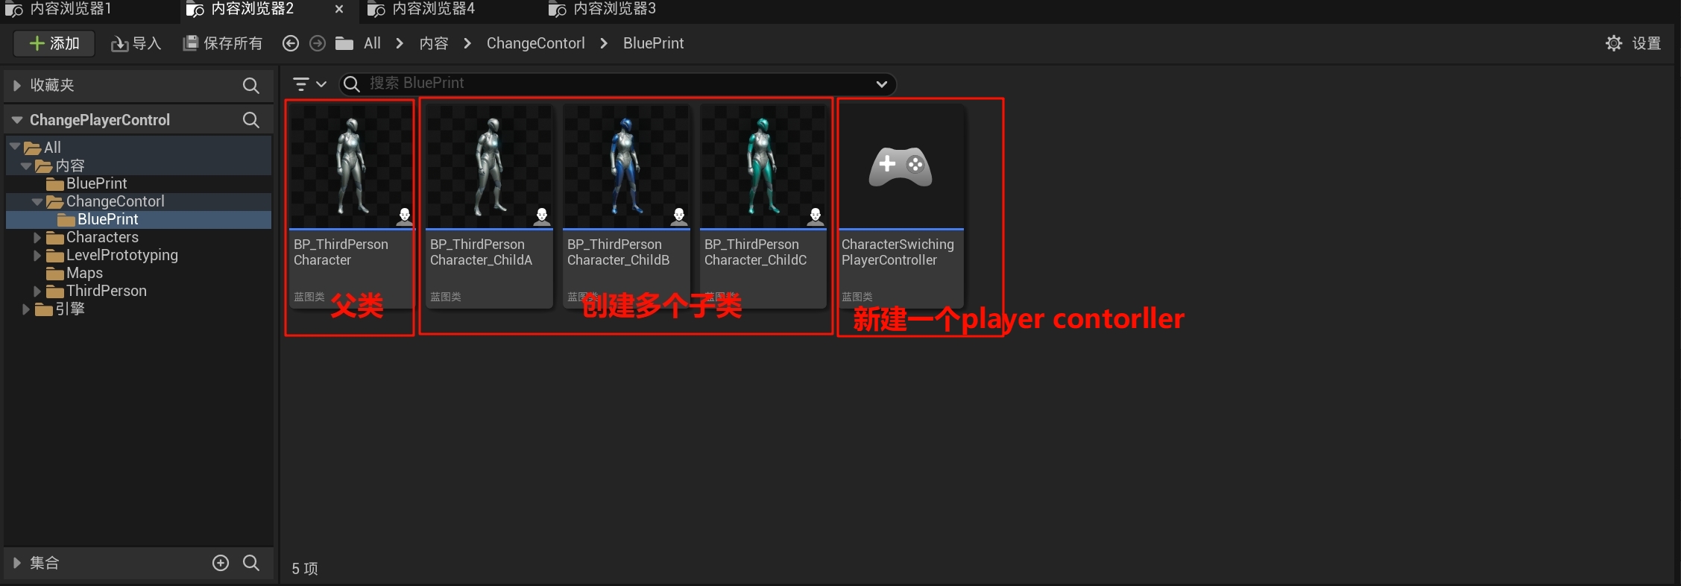Viewport: 1681px width, 586px height.
Task: Collapse the ChangeContorl folder arrow
Action: 37,201
